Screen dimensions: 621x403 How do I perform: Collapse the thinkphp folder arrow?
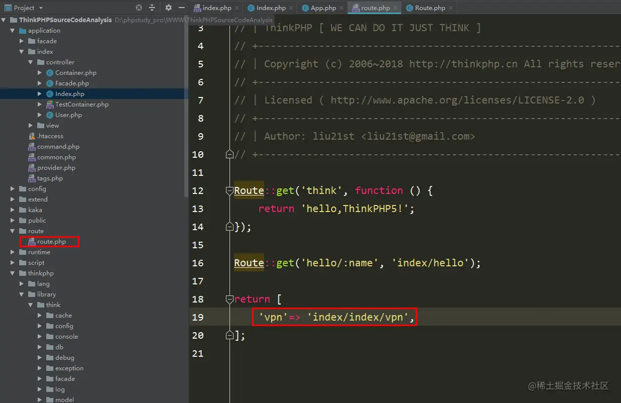tap(13, 273)
